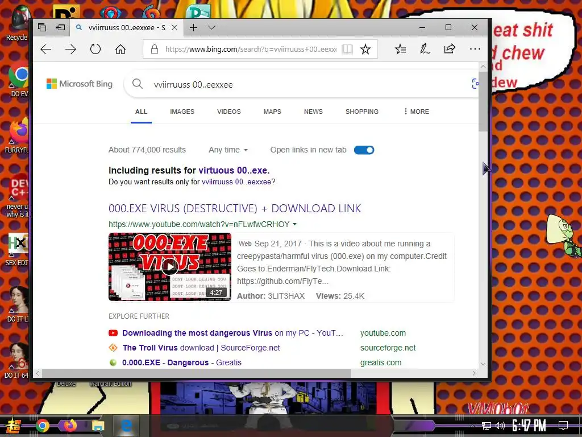
Task: Open the network tray icon
Action: (x=487, y=426)
